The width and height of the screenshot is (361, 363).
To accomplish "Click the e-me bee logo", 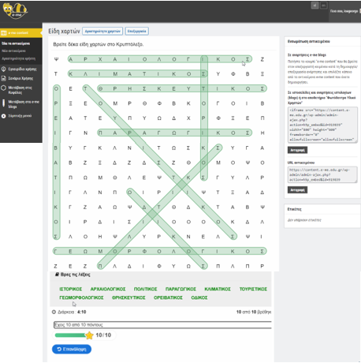I will pyautogui.click(x=15, y=10).
